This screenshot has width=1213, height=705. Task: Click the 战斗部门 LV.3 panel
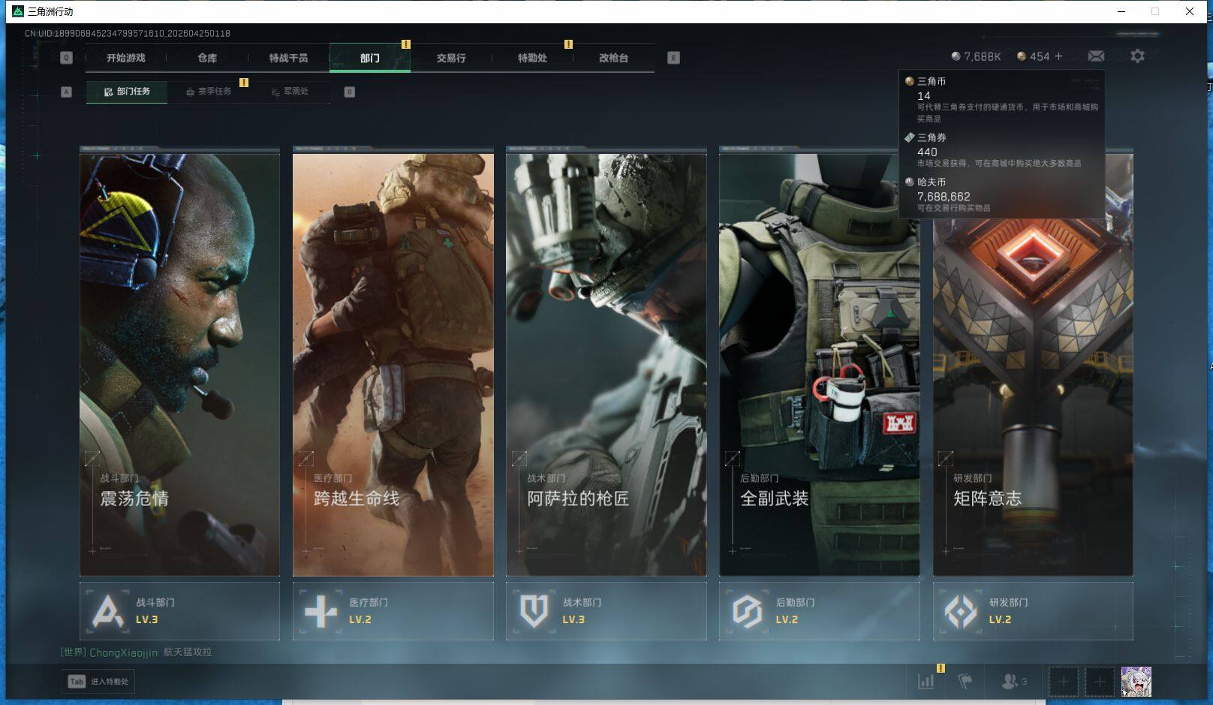tap(179, 611)
